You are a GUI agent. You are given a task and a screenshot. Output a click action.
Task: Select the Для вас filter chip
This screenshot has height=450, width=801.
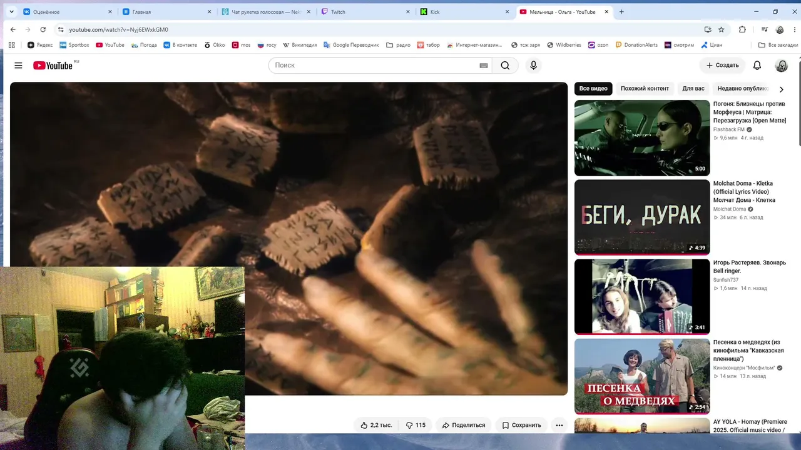coord(693,89)
